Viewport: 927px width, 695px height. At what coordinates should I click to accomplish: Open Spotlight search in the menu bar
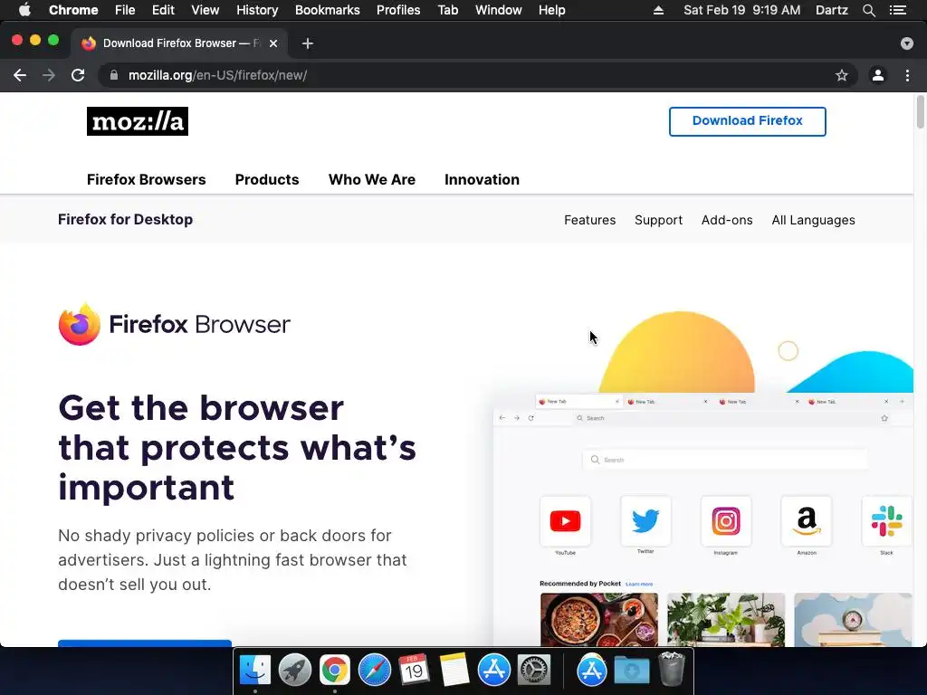click(868, 10)
